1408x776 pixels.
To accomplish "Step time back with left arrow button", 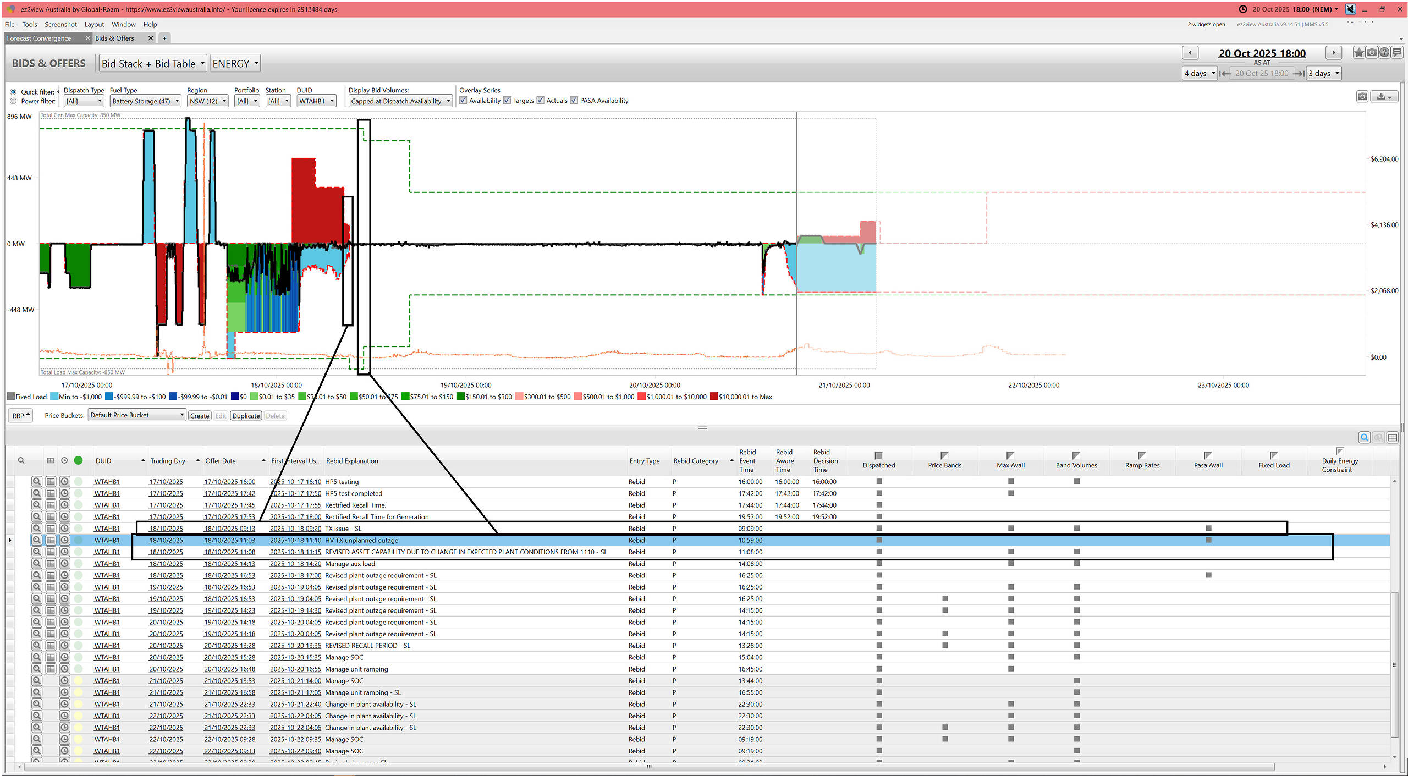I will point(1190,53).
